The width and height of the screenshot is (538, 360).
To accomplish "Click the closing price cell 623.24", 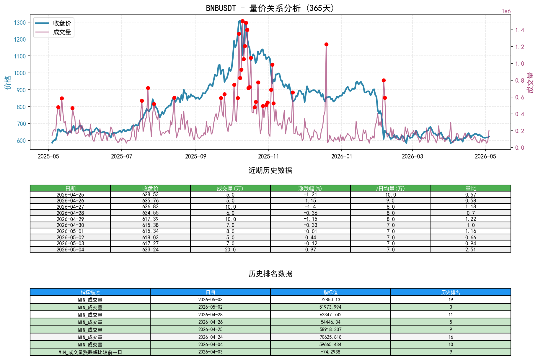I will tap(150, 250).
